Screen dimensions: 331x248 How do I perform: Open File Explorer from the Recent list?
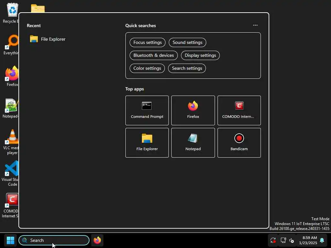point(48,39)
